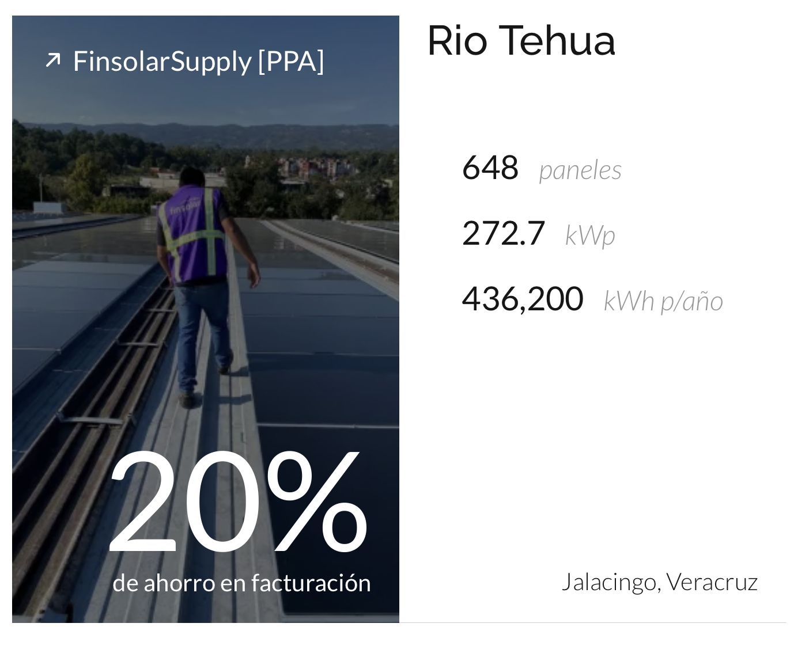Click the large 20% savings figure
The height and width of the screenshot is (646, 794).
point(237,503)
